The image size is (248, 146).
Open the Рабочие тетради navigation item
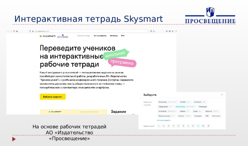[84, 36]
